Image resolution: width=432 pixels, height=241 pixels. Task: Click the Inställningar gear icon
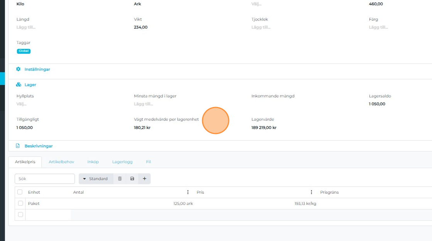(18, 69)
